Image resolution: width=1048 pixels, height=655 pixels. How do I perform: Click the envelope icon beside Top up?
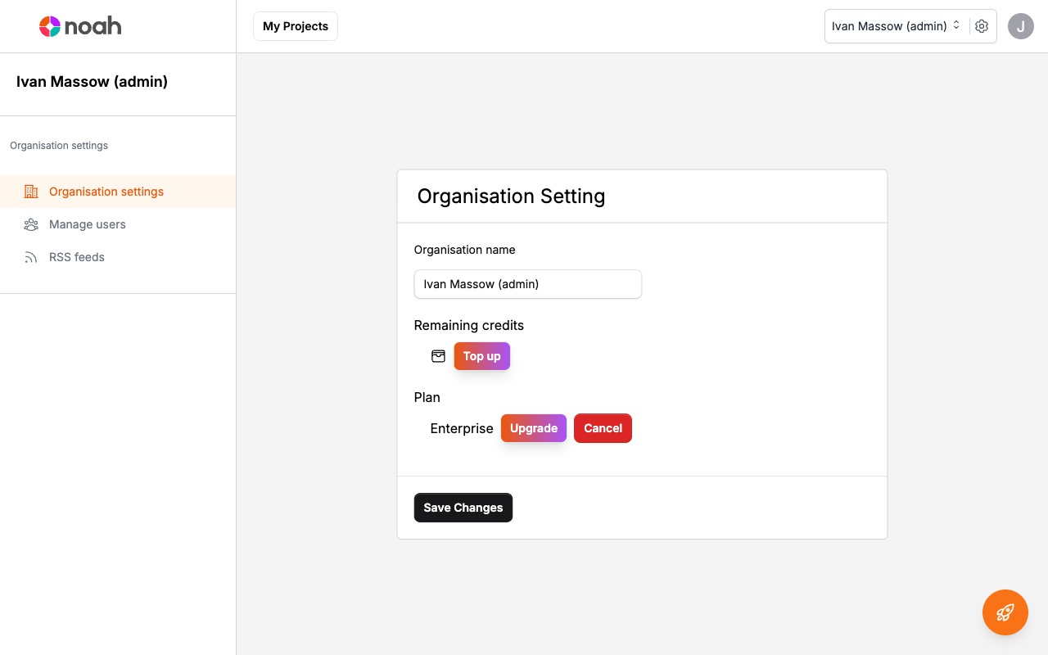coord(438,356)
